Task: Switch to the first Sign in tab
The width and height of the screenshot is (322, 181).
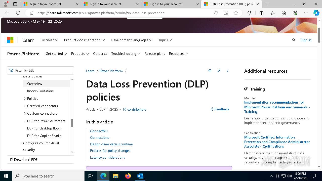Action: (51, 4)
